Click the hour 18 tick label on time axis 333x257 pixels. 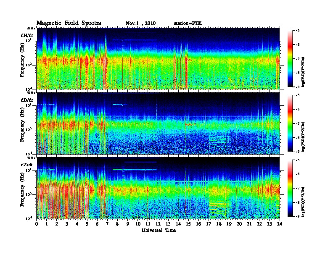(x=219, y=224)
